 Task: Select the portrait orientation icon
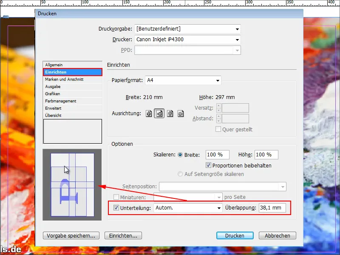coord(149,113)
